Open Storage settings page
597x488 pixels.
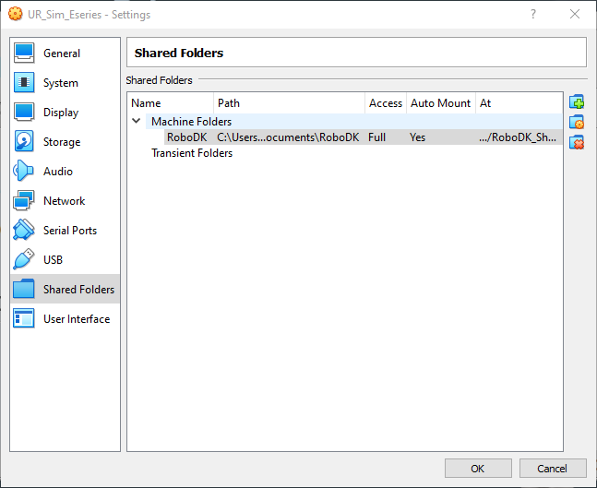[62, 142]
